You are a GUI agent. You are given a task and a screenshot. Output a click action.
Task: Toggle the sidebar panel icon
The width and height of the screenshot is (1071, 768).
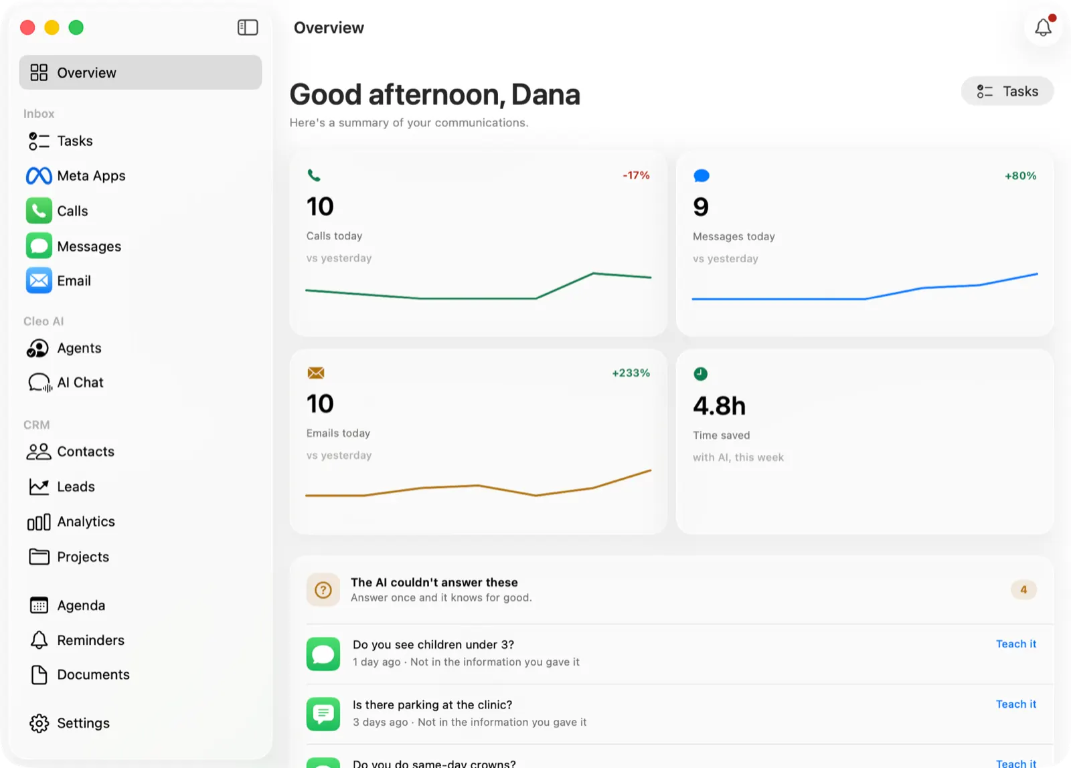(x=248, y=27)
